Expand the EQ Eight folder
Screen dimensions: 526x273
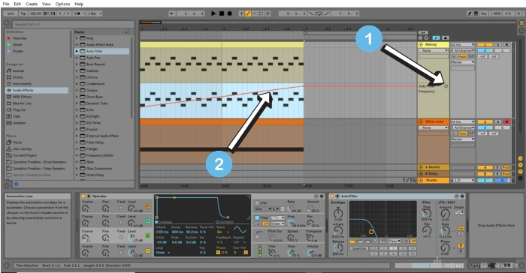(77, 116)
